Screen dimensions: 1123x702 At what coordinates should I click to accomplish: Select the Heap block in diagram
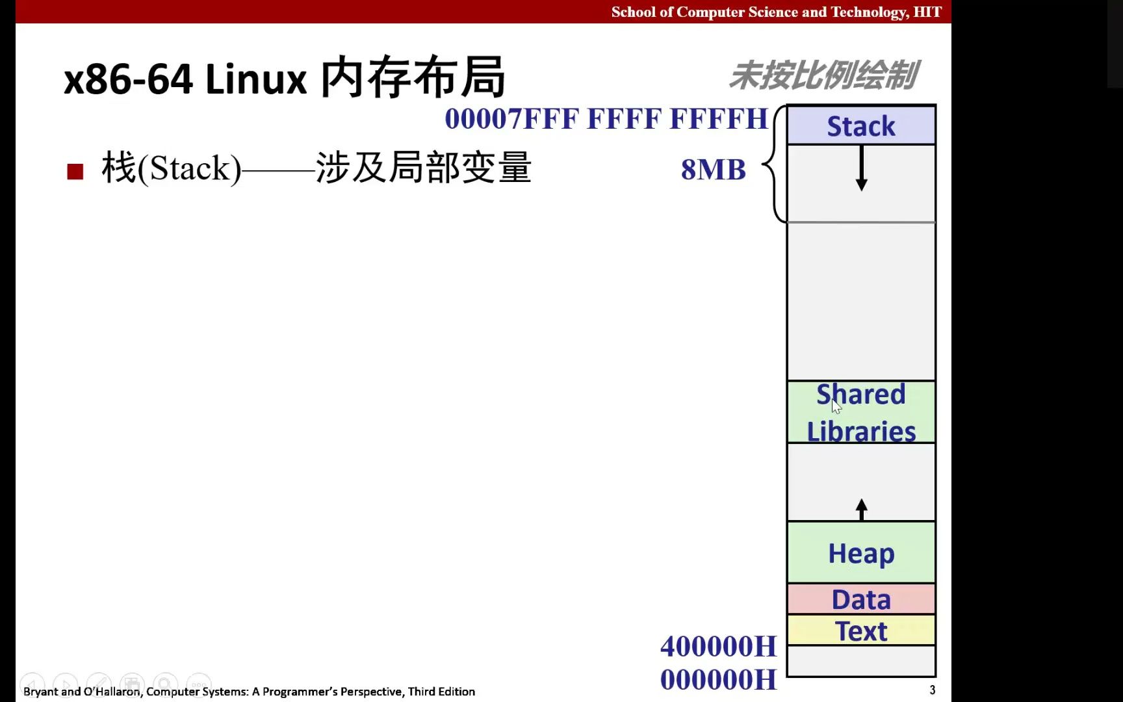tap(861, 552)
